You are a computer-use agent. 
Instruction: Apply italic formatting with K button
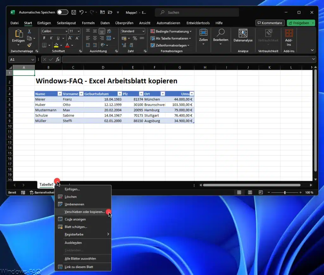pos(51,38)
